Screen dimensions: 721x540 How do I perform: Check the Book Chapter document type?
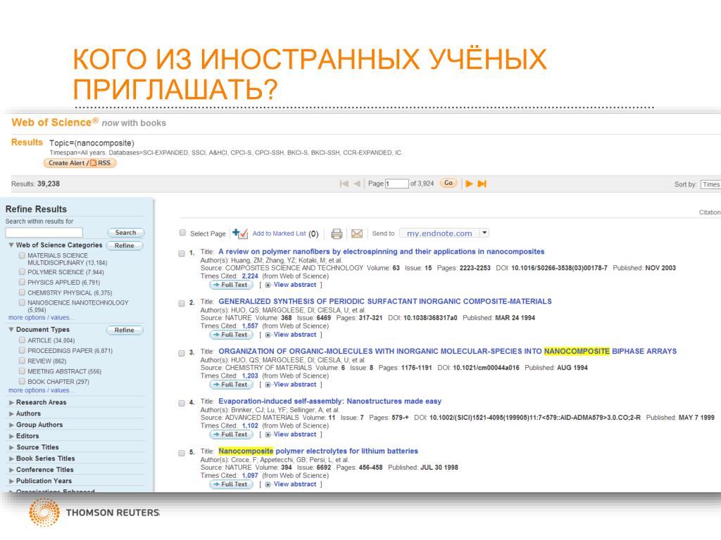[22, 381]
